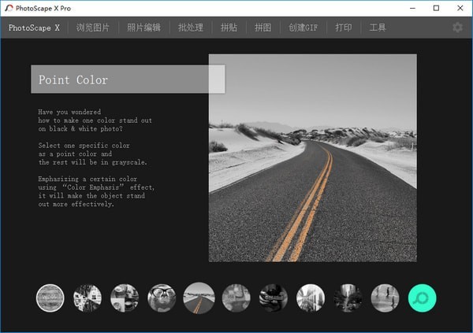Open the 浏览图片 viewer tab
Image resolution: width=473 pixels, height=333 pixels.
tap(94, 28)
